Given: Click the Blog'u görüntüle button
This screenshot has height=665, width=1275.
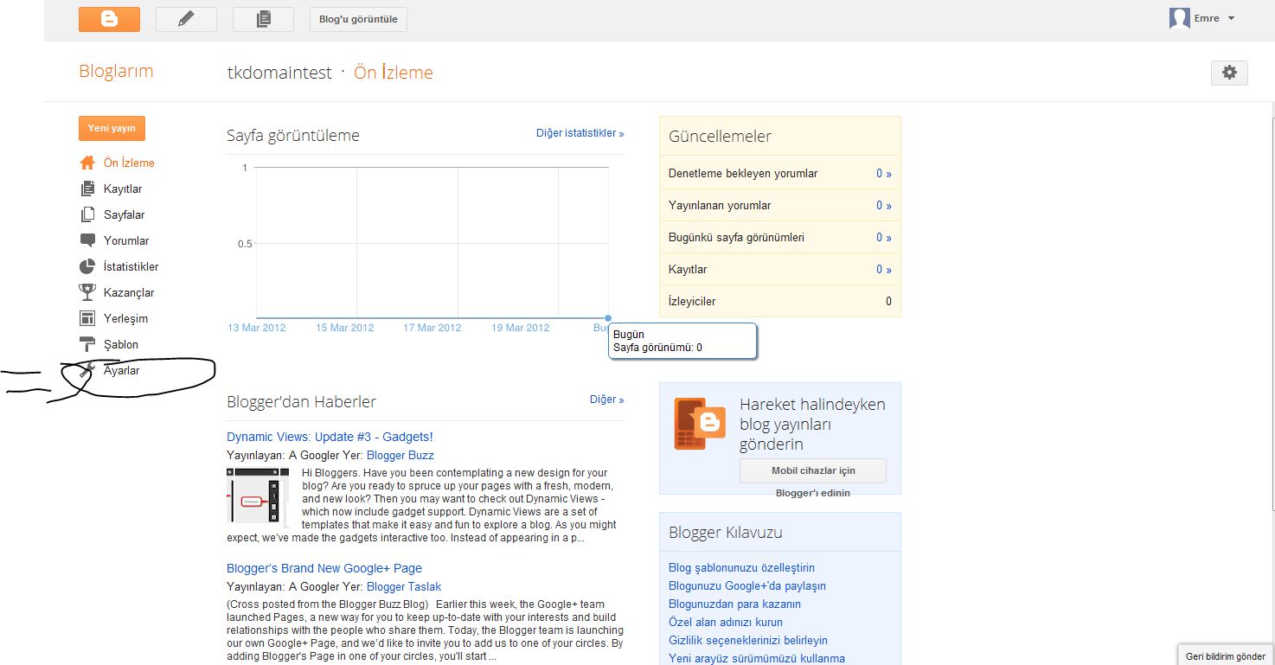Looking at the screenshot, I should (358, 19).
